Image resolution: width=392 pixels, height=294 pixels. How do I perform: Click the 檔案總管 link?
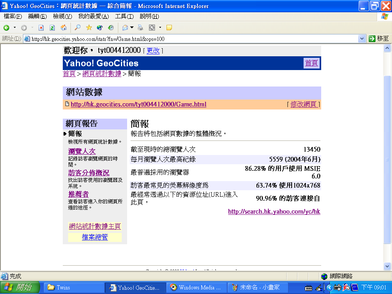95,237
